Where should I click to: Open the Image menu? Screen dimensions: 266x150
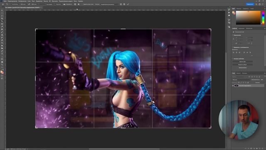pos(22,1)
